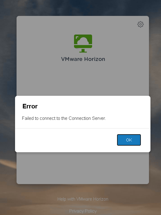Click the green VMware Horizon monitor logo

(83, 44)
